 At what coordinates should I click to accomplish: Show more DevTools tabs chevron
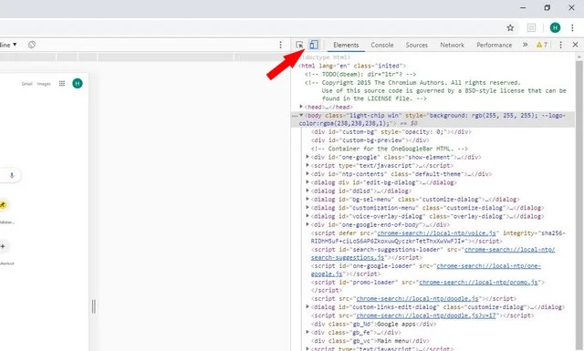click(x=526, y=45)
